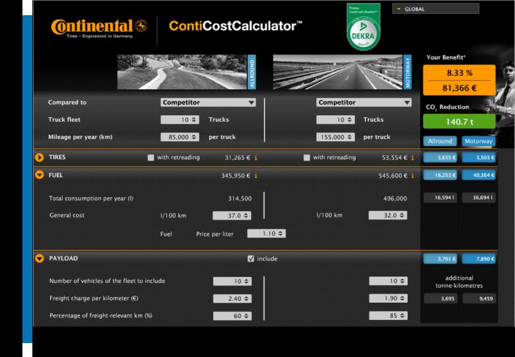Screen dimensions: 515x357
Task: Click the 9,459 additional tonne-kilometres value
Action: [479, 298]
